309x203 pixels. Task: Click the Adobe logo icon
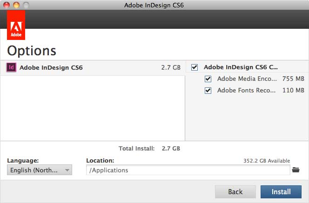tap(16, 25)
